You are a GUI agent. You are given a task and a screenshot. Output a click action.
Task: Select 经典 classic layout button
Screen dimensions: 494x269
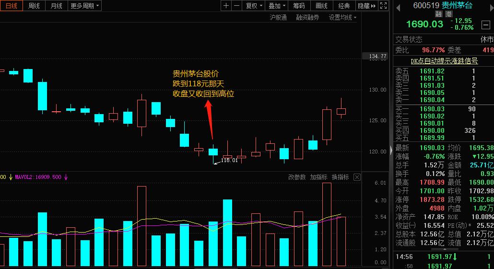tap(344, 6)
